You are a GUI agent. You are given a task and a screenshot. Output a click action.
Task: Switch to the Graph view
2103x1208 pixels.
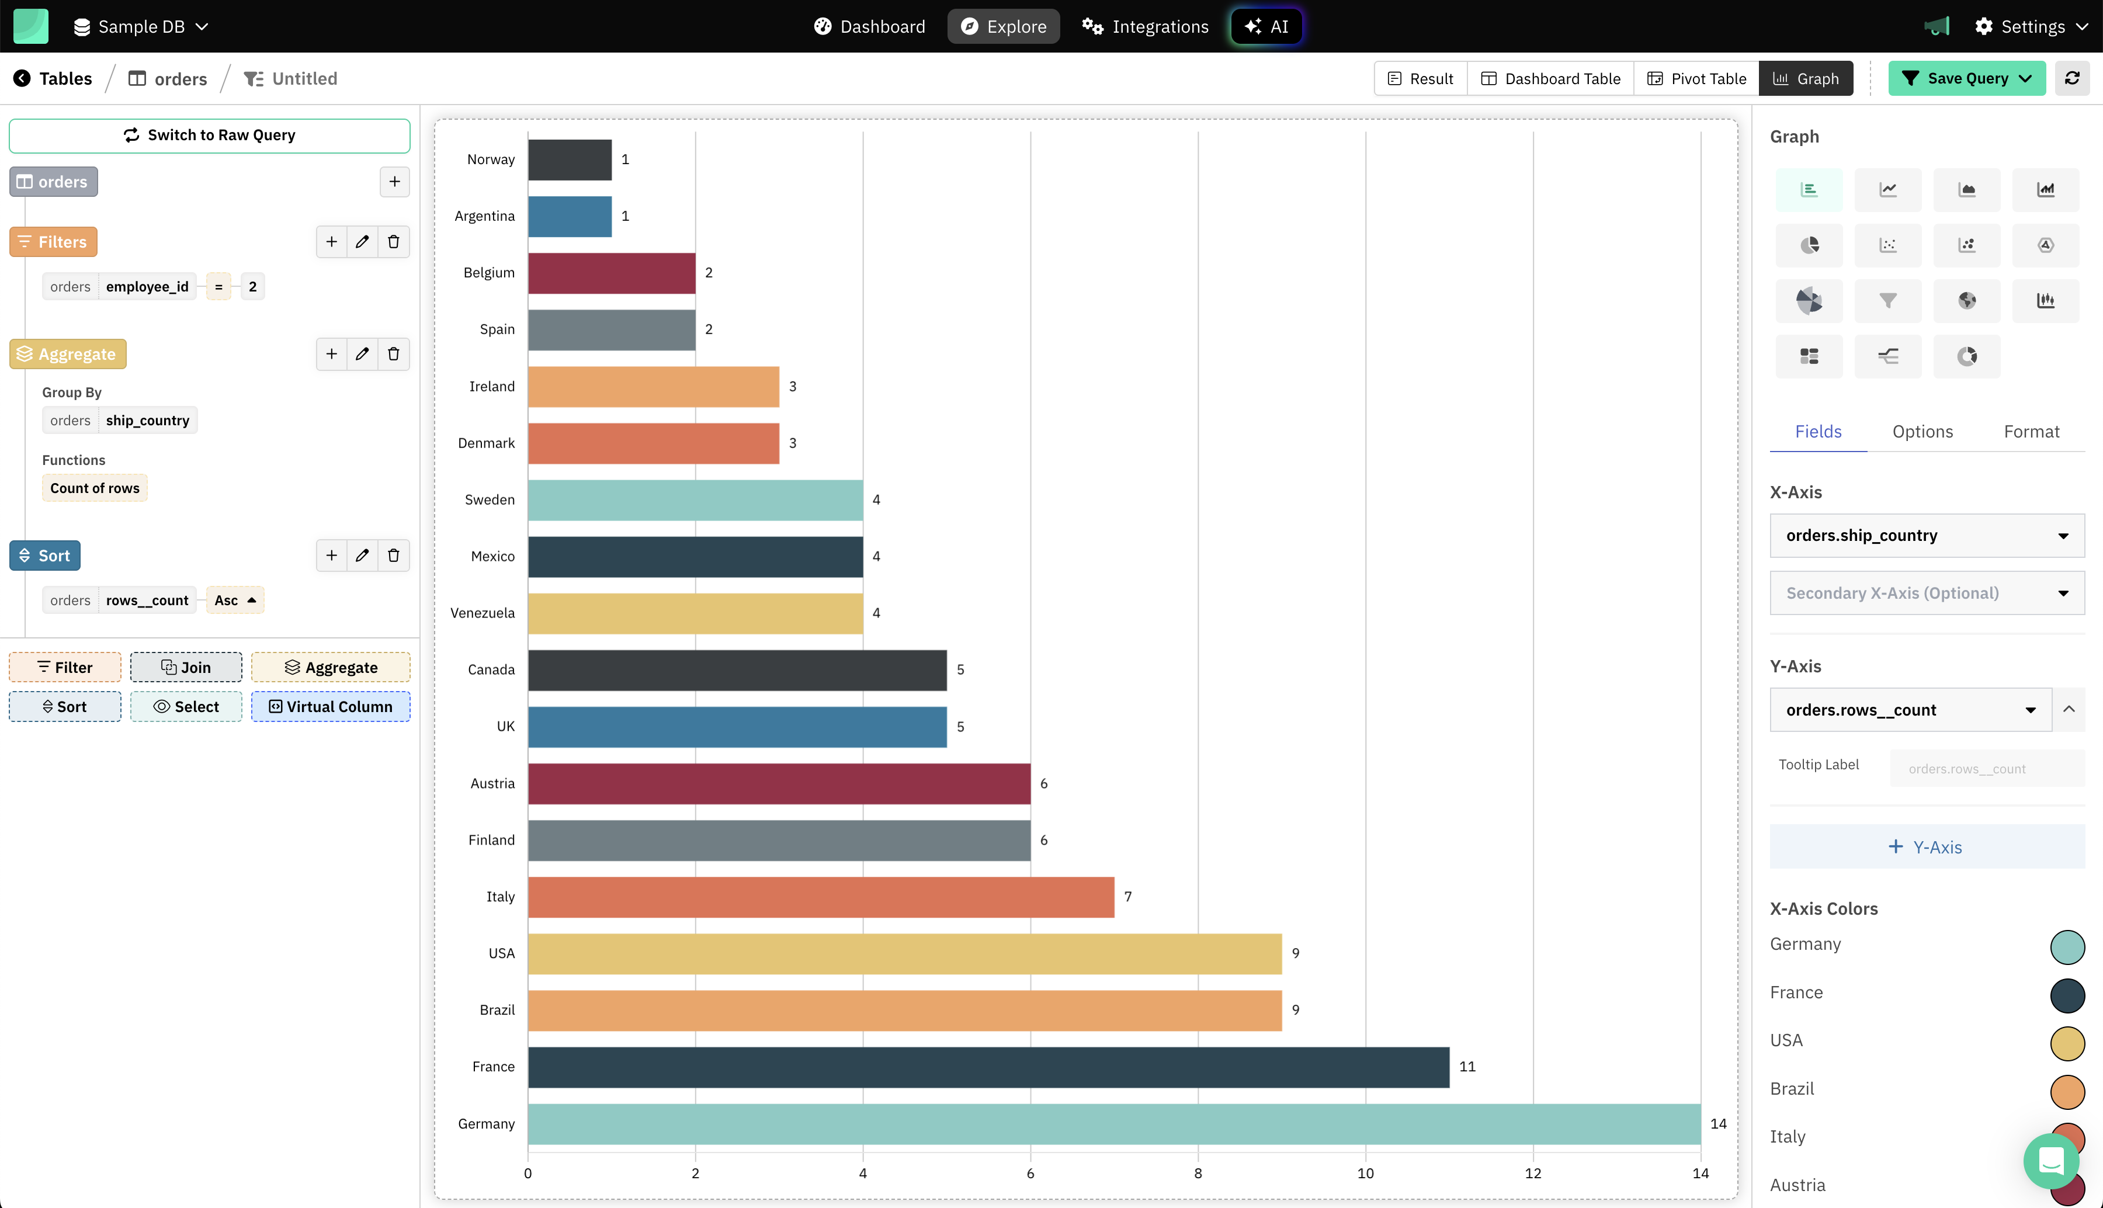coord(1805,78)
